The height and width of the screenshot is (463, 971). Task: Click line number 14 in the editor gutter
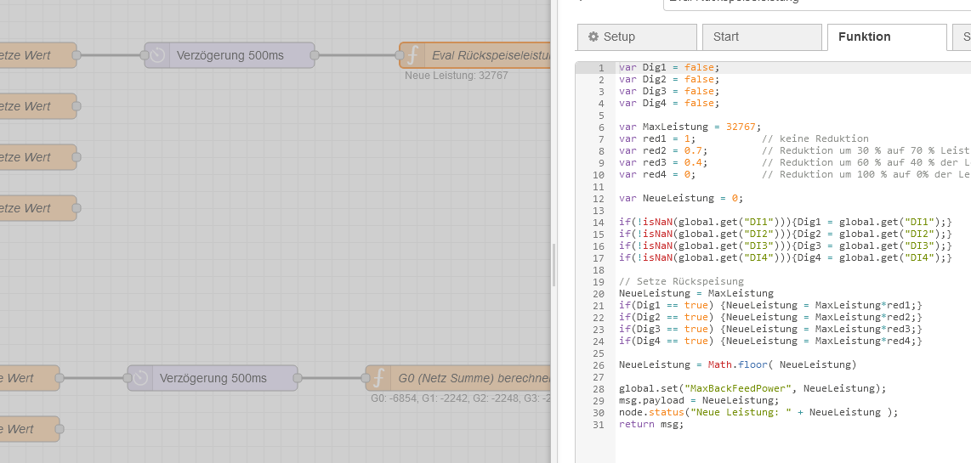[597, 223]
